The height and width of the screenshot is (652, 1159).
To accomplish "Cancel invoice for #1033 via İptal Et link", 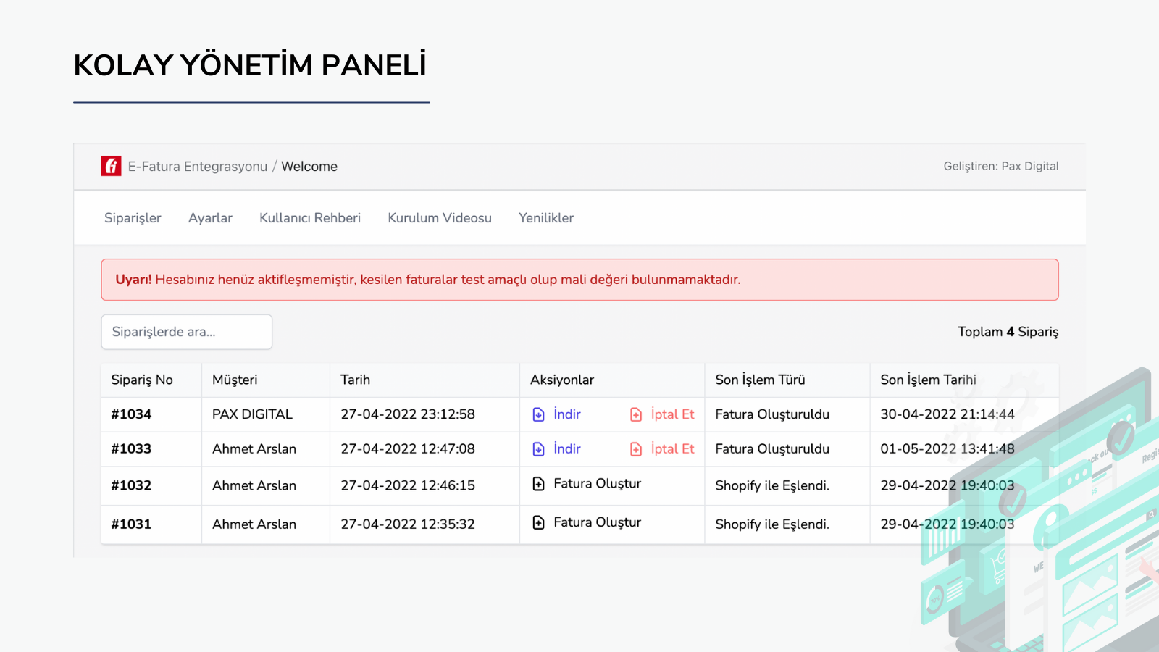I will point(671,448).
